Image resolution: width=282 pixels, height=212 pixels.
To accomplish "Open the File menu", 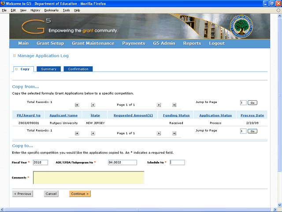I will coord(4,10).
